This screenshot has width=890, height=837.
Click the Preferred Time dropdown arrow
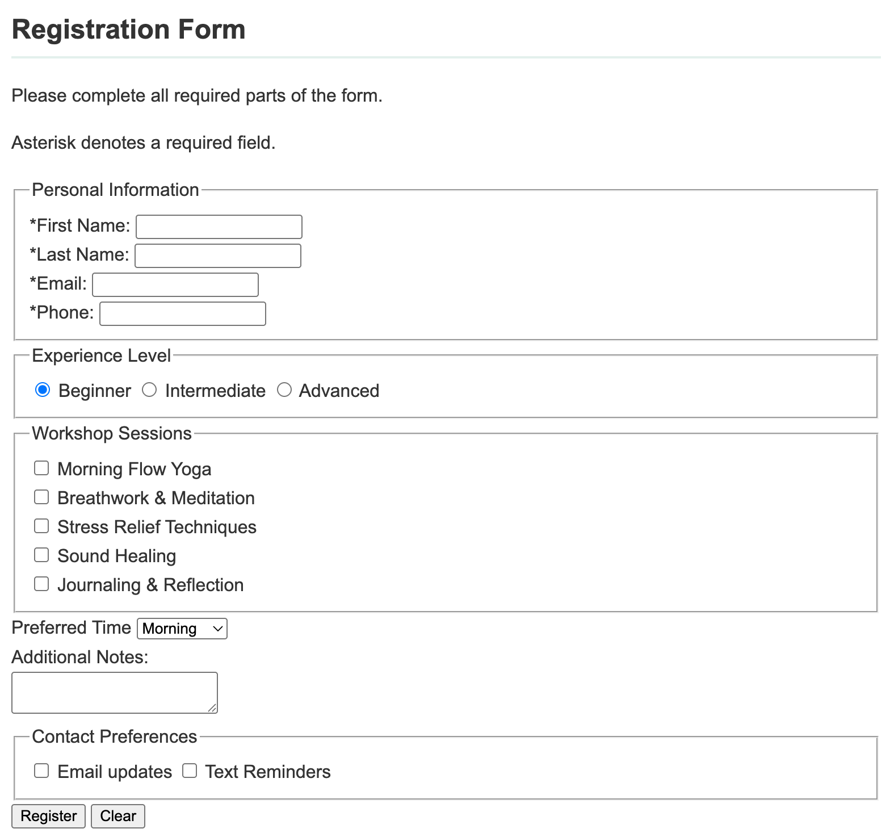(x=217, y=629)
